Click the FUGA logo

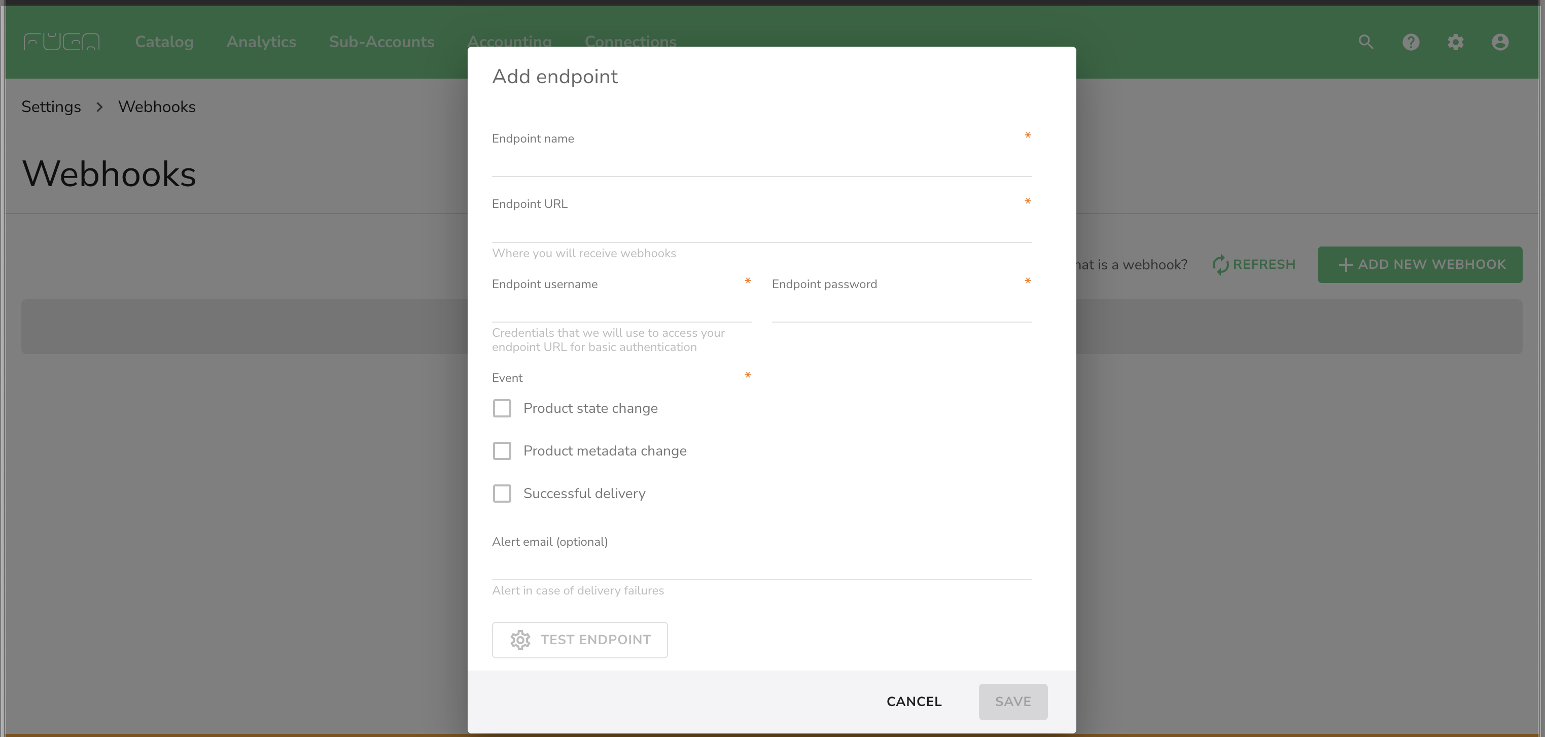pos(62,42)
